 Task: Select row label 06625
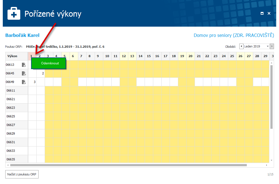pos(11,116)
